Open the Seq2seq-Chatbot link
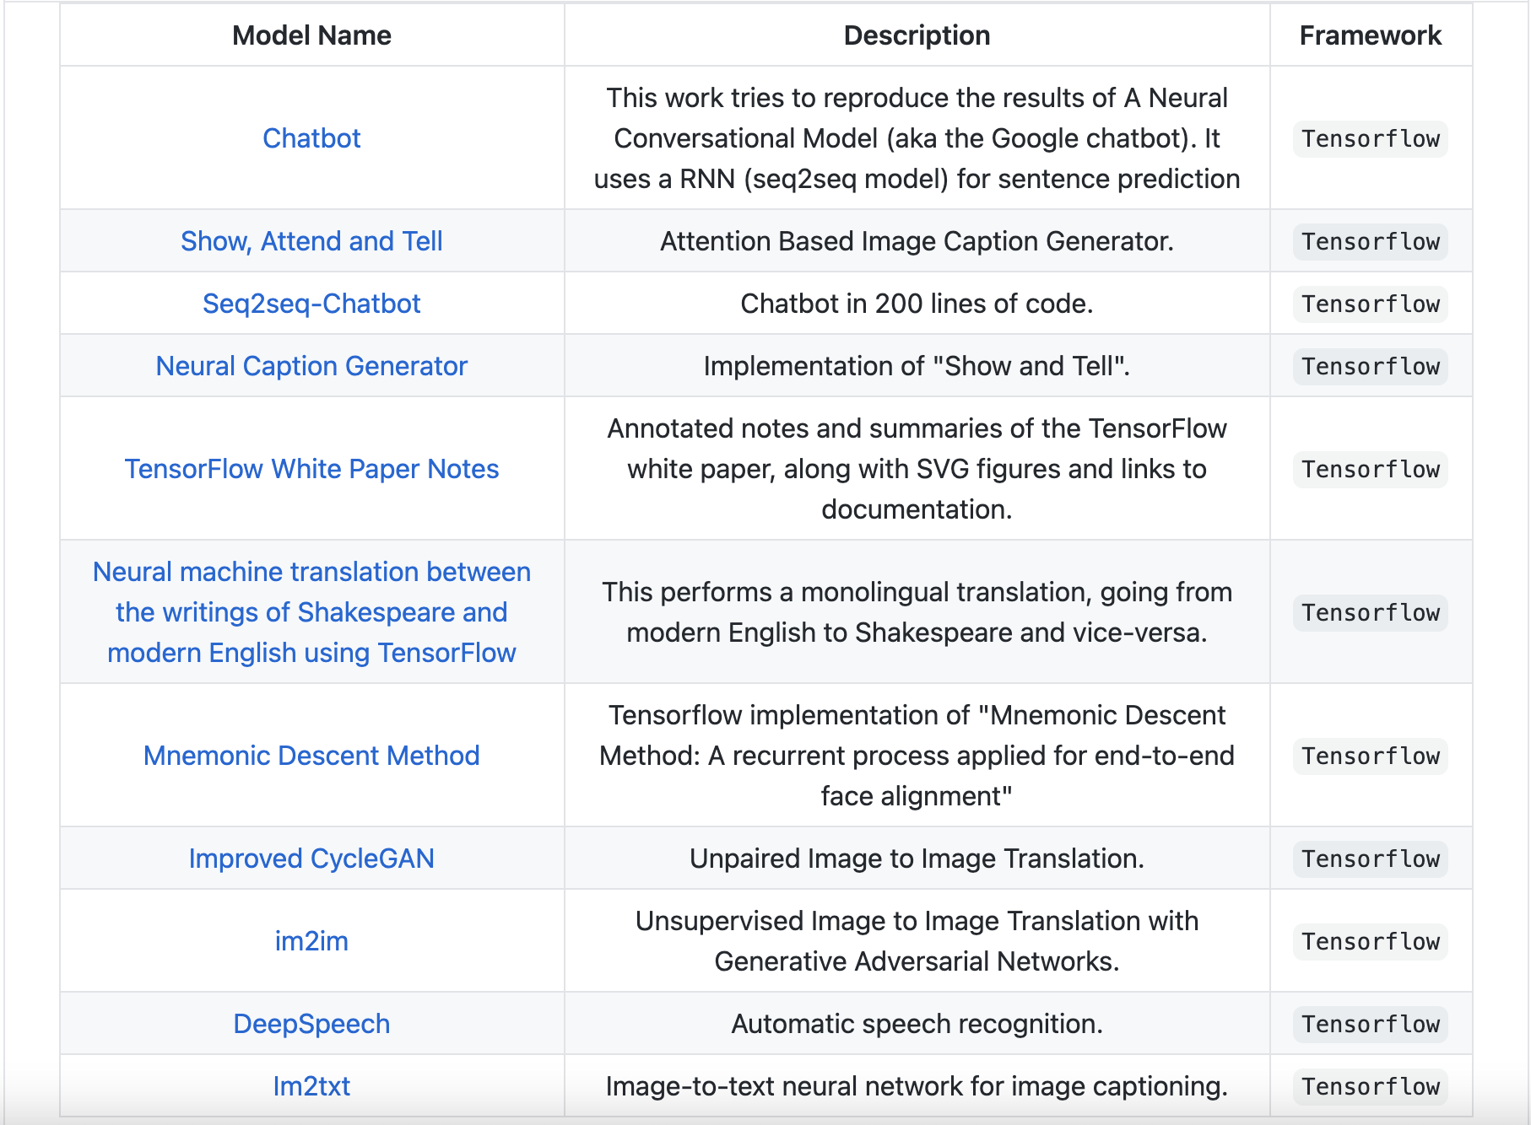This screenshot has height=1125, width=1531. [x=311, y=304]
